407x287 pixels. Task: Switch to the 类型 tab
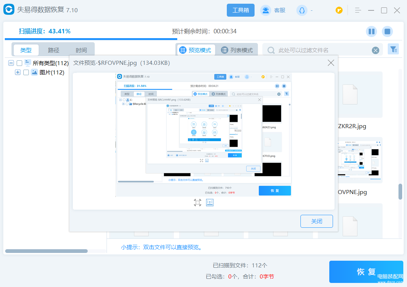[x=26, y=50]
